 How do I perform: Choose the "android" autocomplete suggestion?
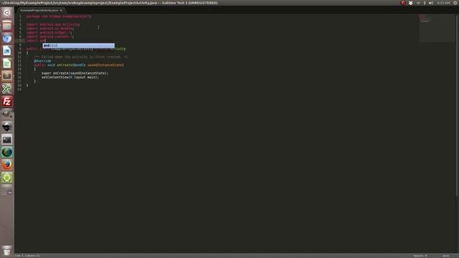[78, 45]
